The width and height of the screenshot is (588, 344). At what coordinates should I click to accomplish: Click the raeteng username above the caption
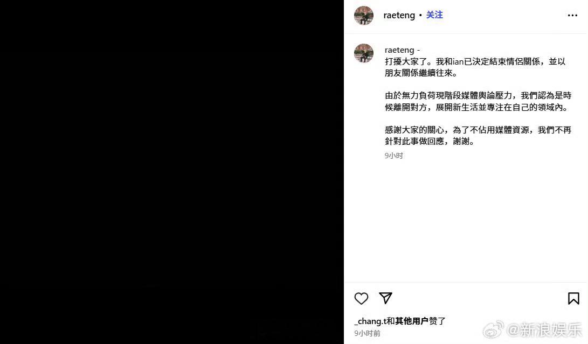tap(399, 50)
